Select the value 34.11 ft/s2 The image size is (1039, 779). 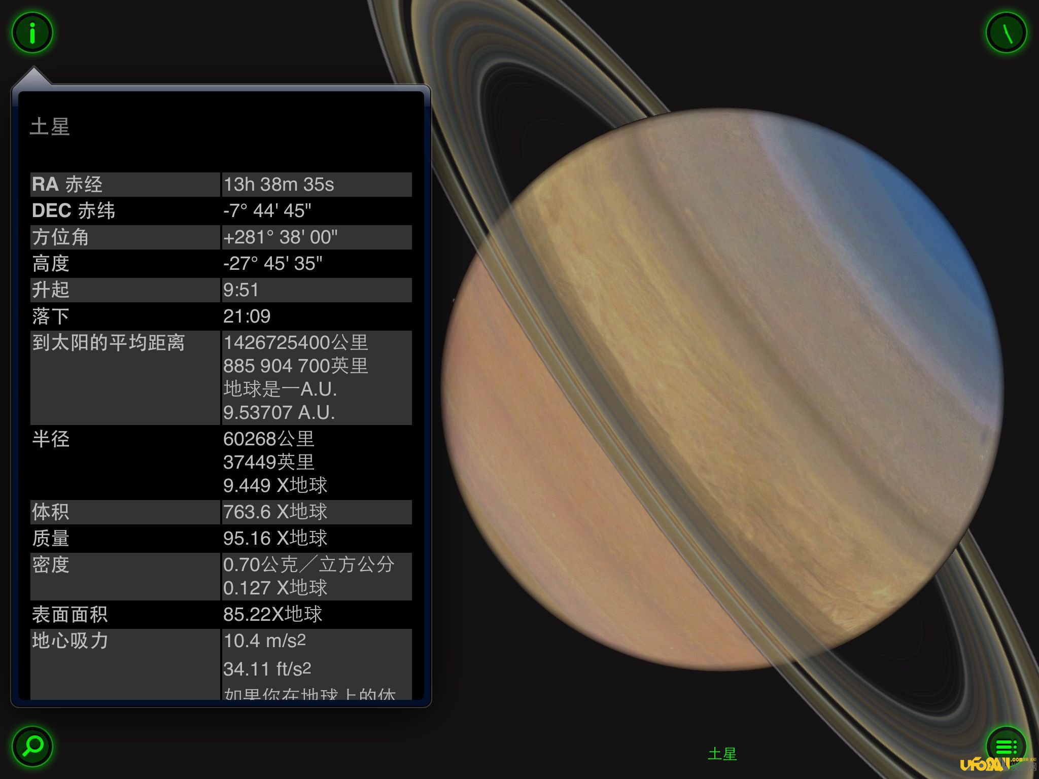[267, 669]
